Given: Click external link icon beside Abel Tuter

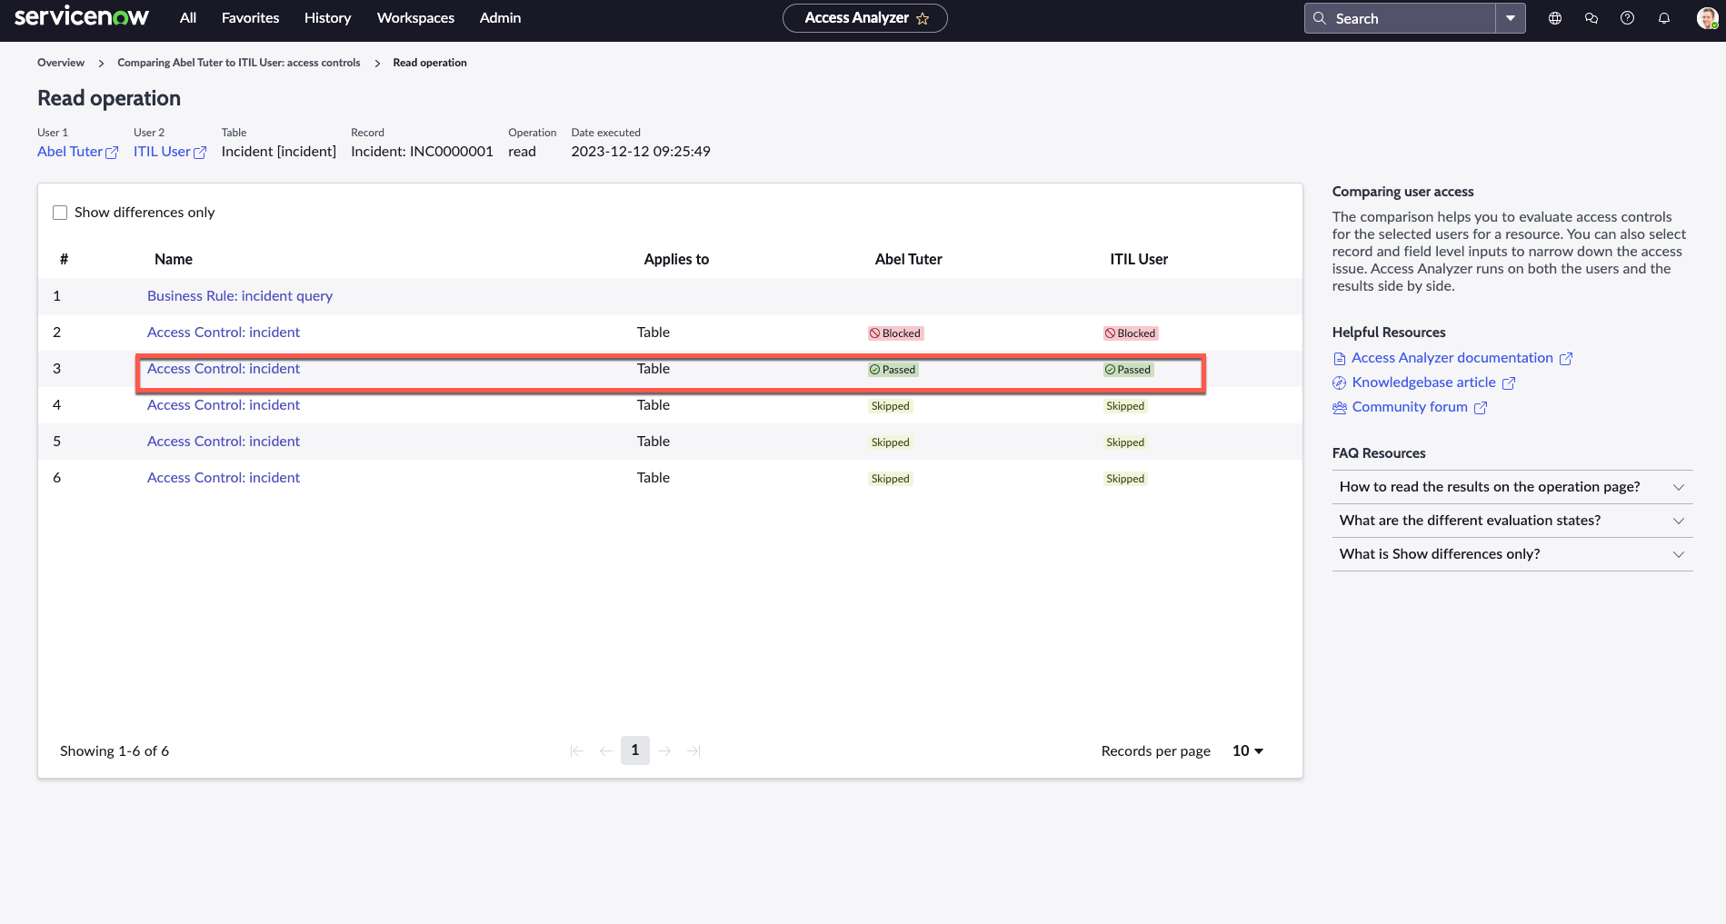Looking at the screenshot, I should click(x=112, y=153).
